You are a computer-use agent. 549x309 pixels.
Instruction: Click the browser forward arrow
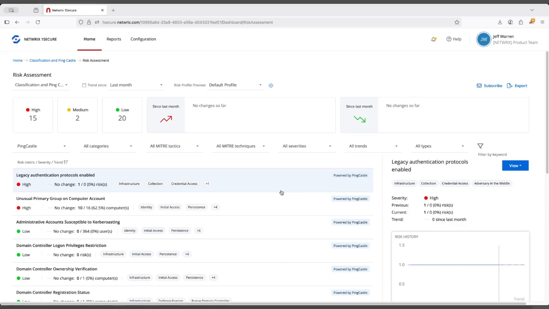27,22
